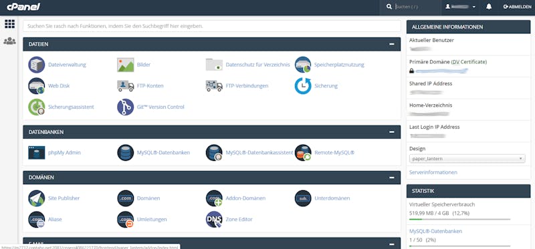535x249 pixels.
Task: Open the Design paper_lantern dropdown
Action: [467, 159]
